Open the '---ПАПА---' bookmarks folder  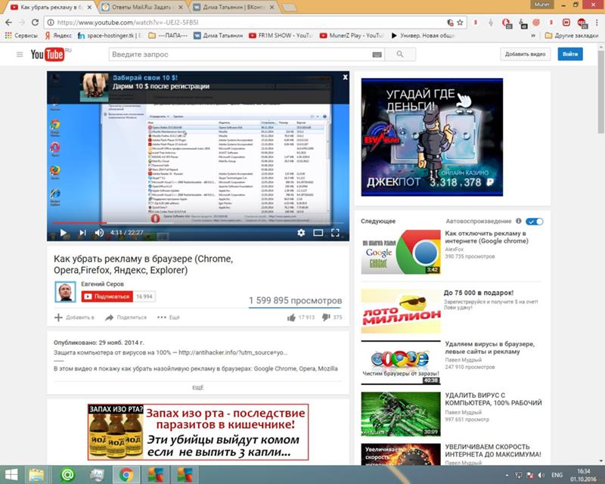tap(168, 36)
